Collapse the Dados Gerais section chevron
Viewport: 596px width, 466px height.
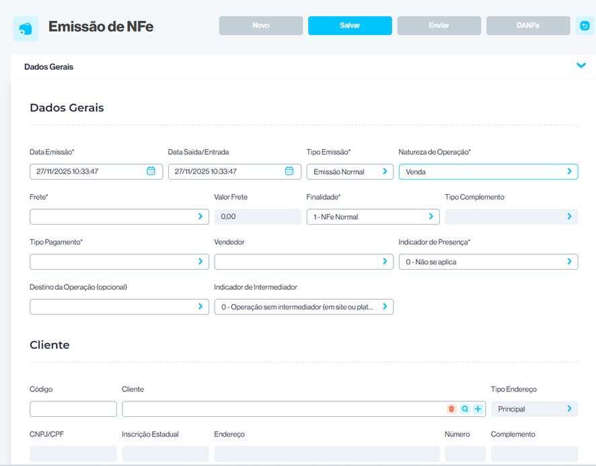581,66
